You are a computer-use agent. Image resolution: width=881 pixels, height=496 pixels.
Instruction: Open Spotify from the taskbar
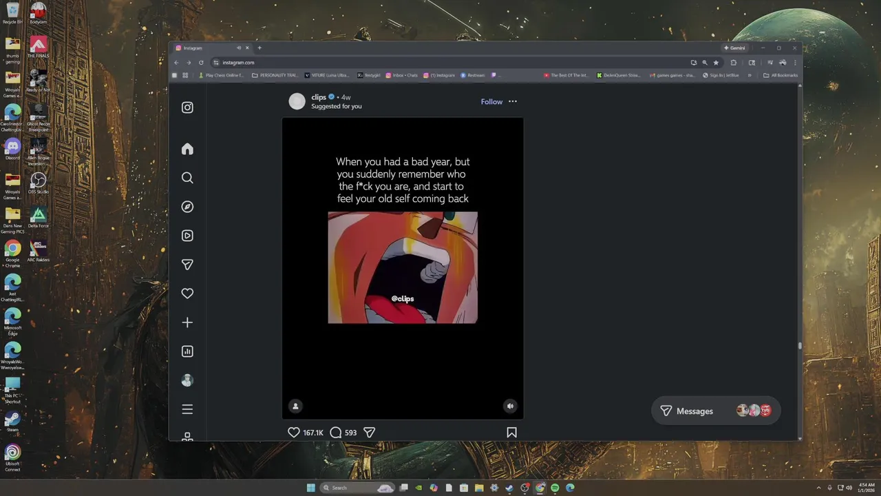(555, 488)
